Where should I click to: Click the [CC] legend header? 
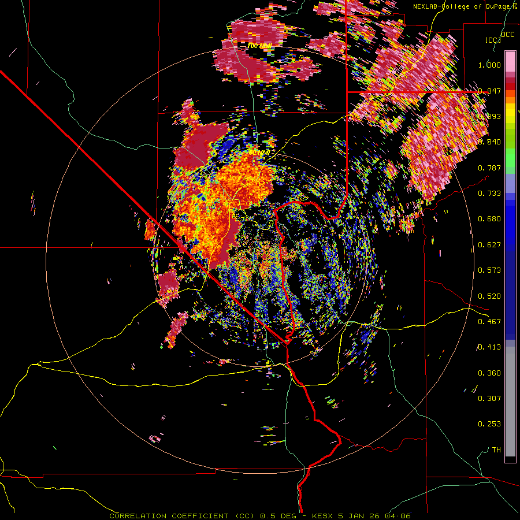[x=493, y=40]
